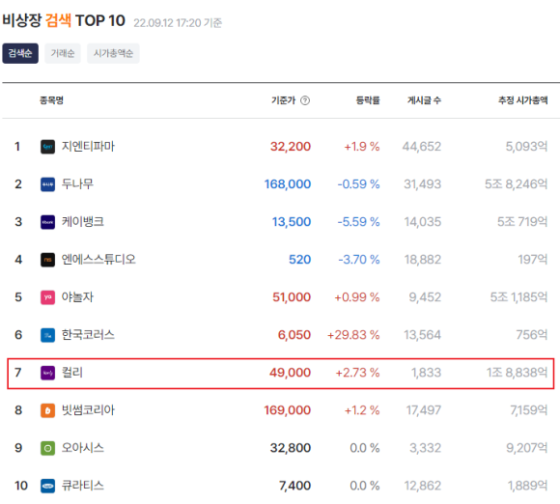Click the 큐라티스 logo icon
This screenshot has width=560, height=504.
47,486
